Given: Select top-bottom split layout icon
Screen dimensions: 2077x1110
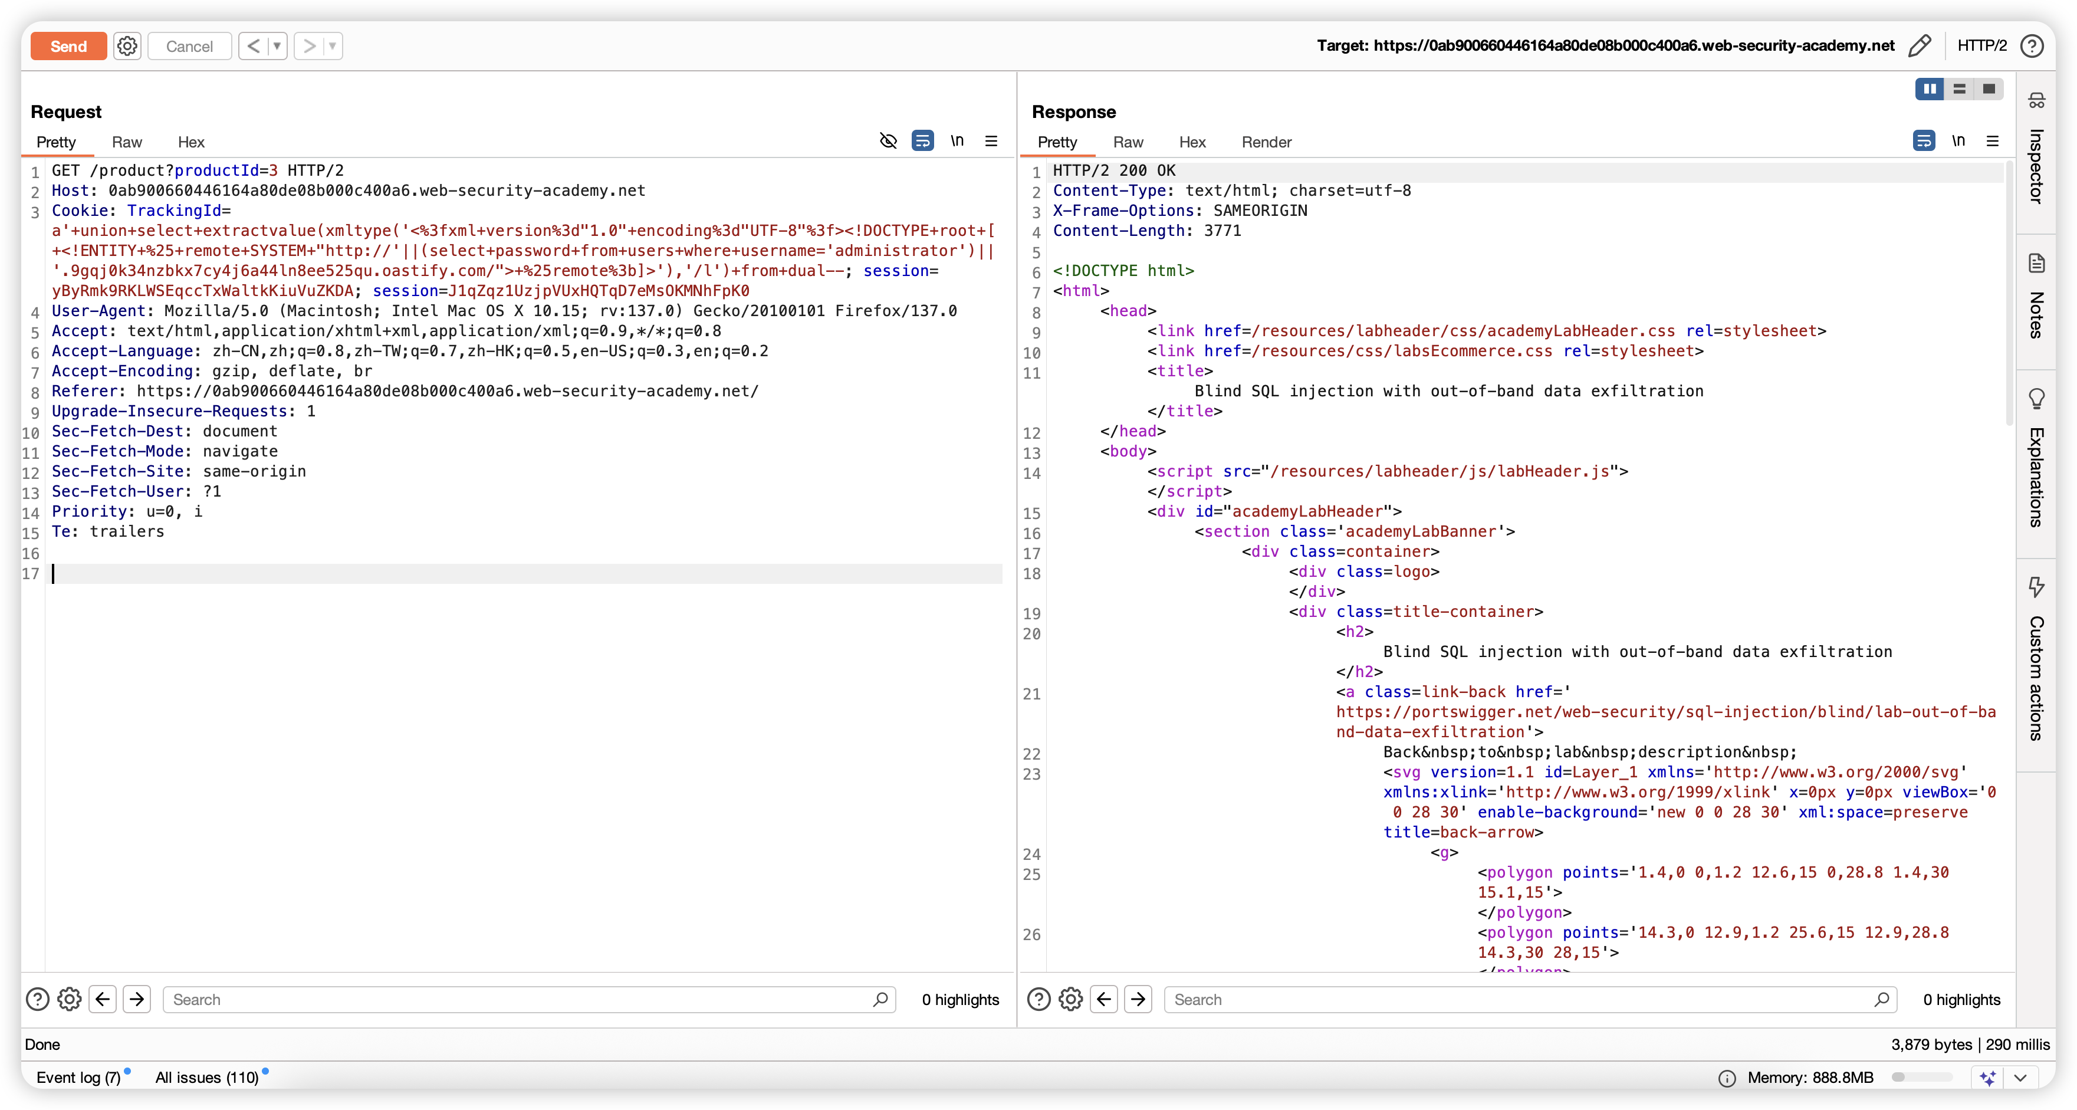Looking at the screenshot, I should pos(1959,88).
